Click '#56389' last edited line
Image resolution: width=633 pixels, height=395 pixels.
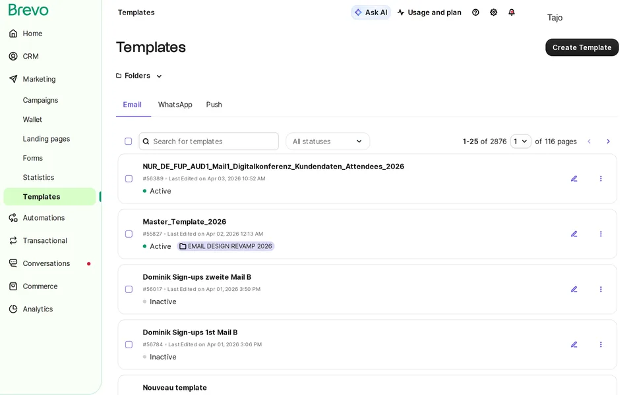204,178
